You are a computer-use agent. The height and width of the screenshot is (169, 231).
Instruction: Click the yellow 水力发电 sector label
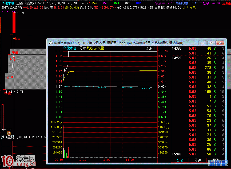click(x=189, y=7)
